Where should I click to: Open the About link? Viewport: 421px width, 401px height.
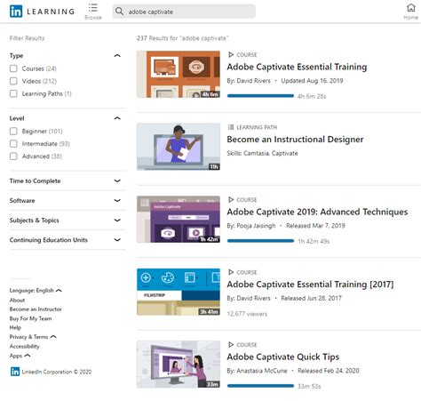17,300
